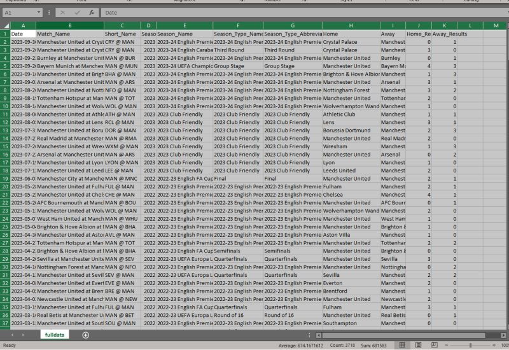Viewport: 509px width, 350px height.
Task: Select the 'Bayern Munich at Manches' cell
Action: [x=70, y=66]
